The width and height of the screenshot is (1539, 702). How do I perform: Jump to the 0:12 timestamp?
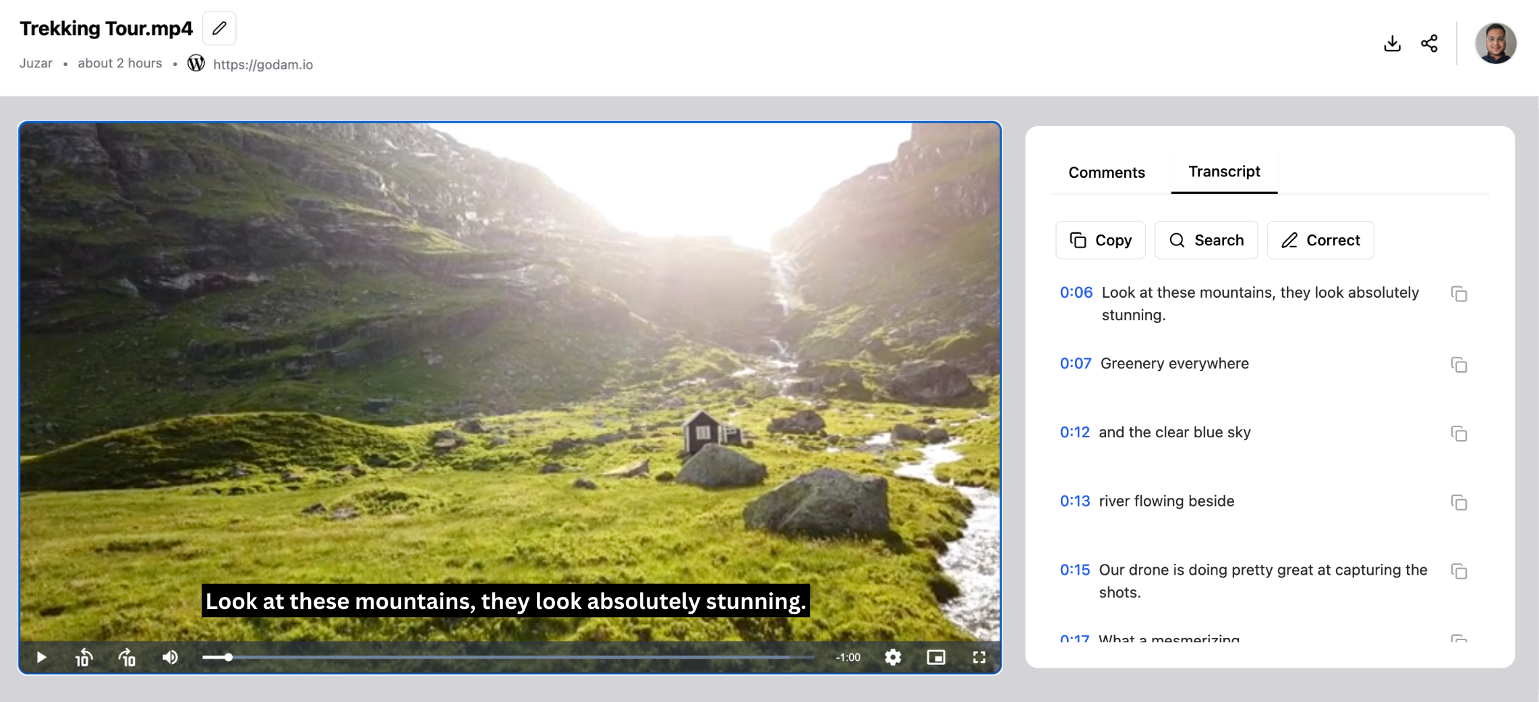1075,432
